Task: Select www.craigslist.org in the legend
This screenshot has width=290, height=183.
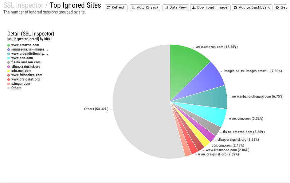Action: tap(25, 79)
